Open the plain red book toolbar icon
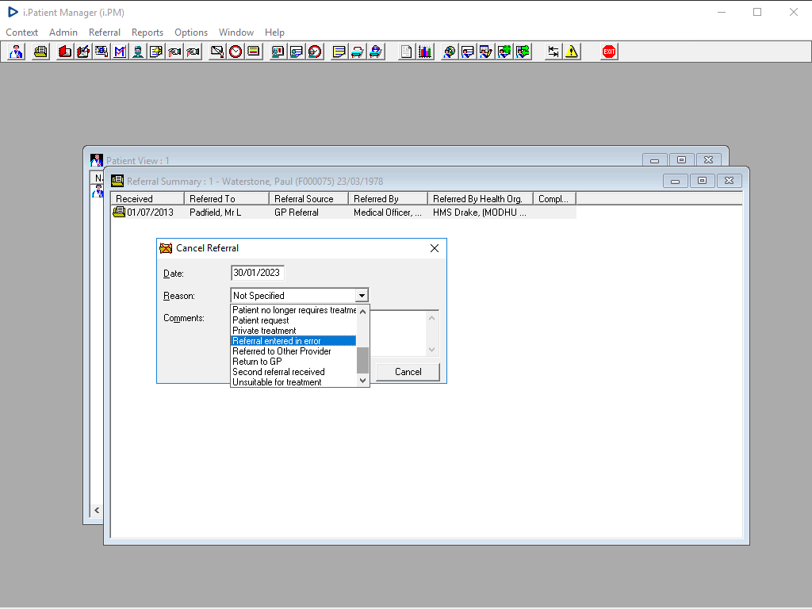812x609 pixels. [65, 52]
